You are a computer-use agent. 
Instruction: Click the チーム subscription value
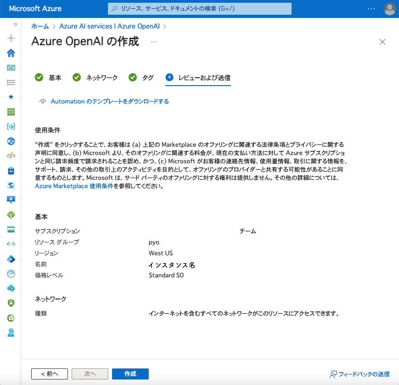(x=247, y=231)
